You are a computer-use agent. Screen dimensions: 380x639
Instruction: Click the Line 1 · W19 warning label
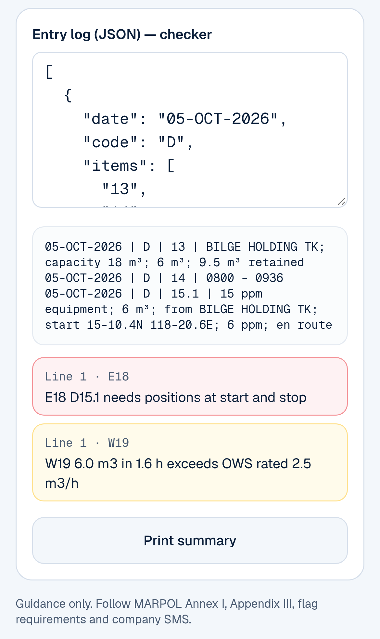[87, 443]
